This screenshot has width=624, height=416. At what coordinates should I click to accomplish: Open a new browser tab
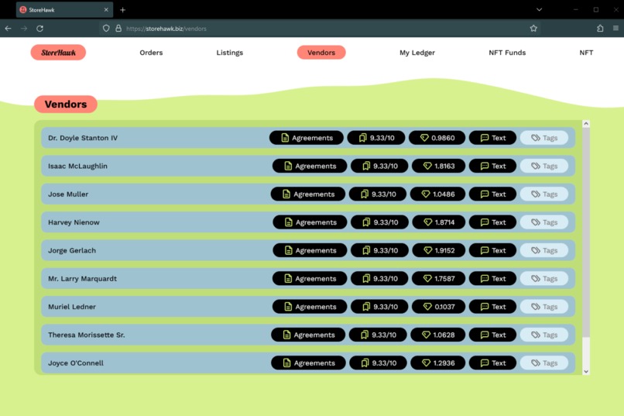(x=122, y=9)
